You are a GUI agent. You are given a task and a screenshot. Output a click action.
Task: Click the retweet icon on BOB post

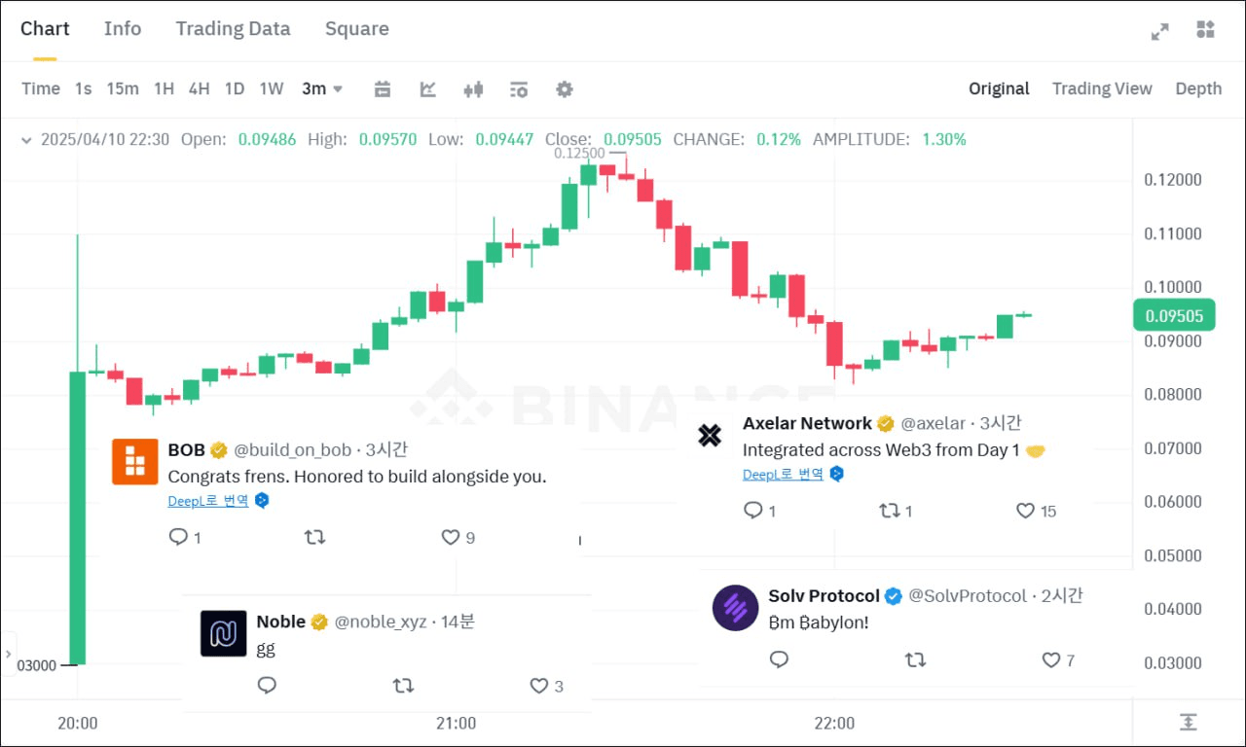[x=314, y=537]
